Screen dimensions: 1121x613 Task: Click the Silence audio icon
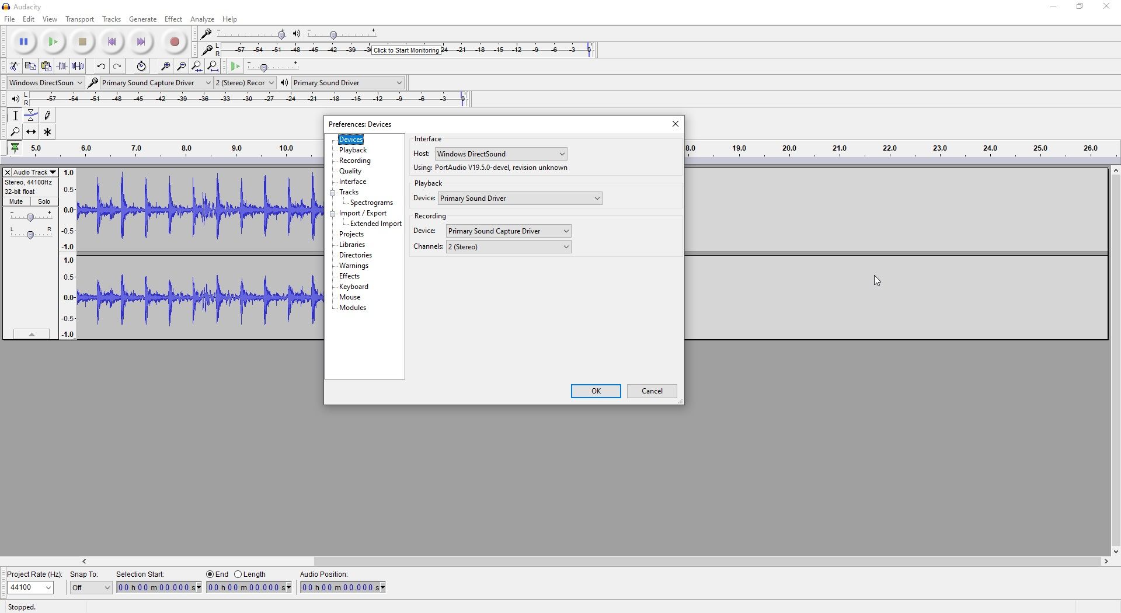[78, 67]
